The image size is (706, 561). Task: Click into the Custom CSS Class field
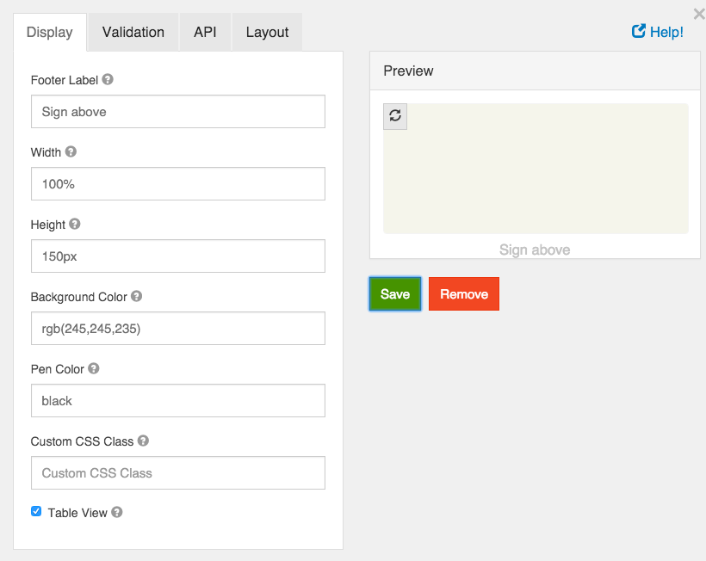pyautogui.click(x=178, y=473)
